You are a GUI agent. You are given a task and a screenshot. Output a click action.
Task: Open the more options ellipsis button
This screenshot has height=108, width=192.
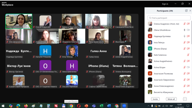point(185,99)
